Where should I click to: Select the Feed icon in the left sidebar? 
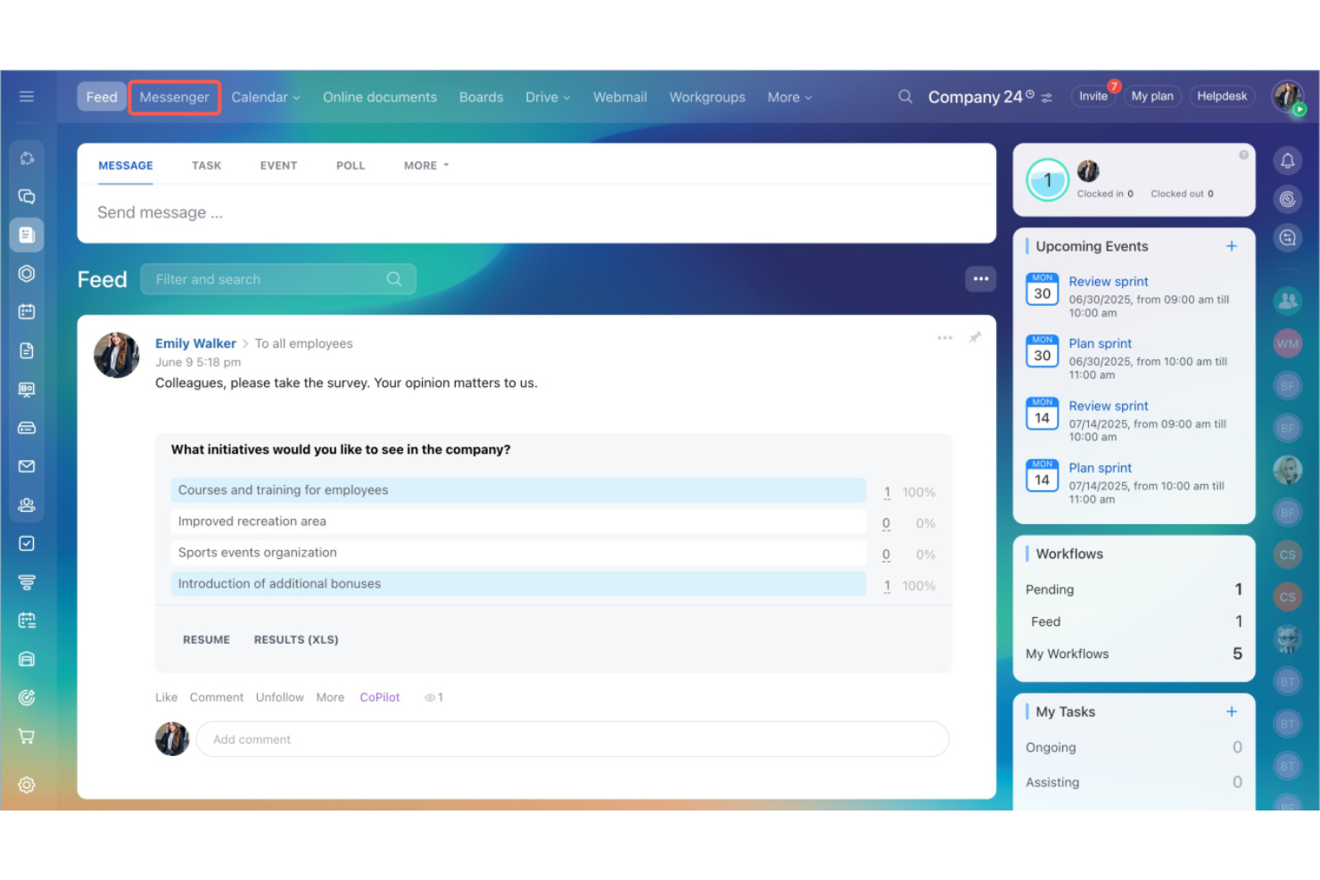tap(27, 234)
